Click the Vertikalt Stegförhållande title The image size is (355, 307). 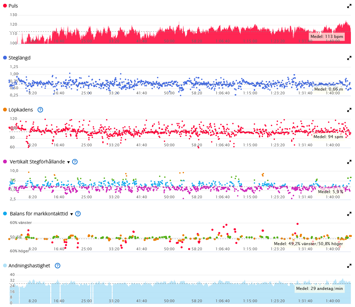pos(37,162)
